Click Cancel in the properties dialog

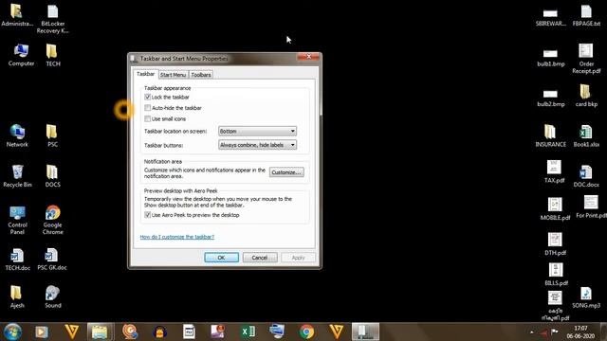click(260, 258)
